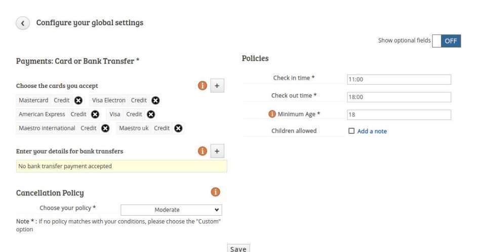
Task: Remove the Maestro uk Credit card
Action: point(178,128)
